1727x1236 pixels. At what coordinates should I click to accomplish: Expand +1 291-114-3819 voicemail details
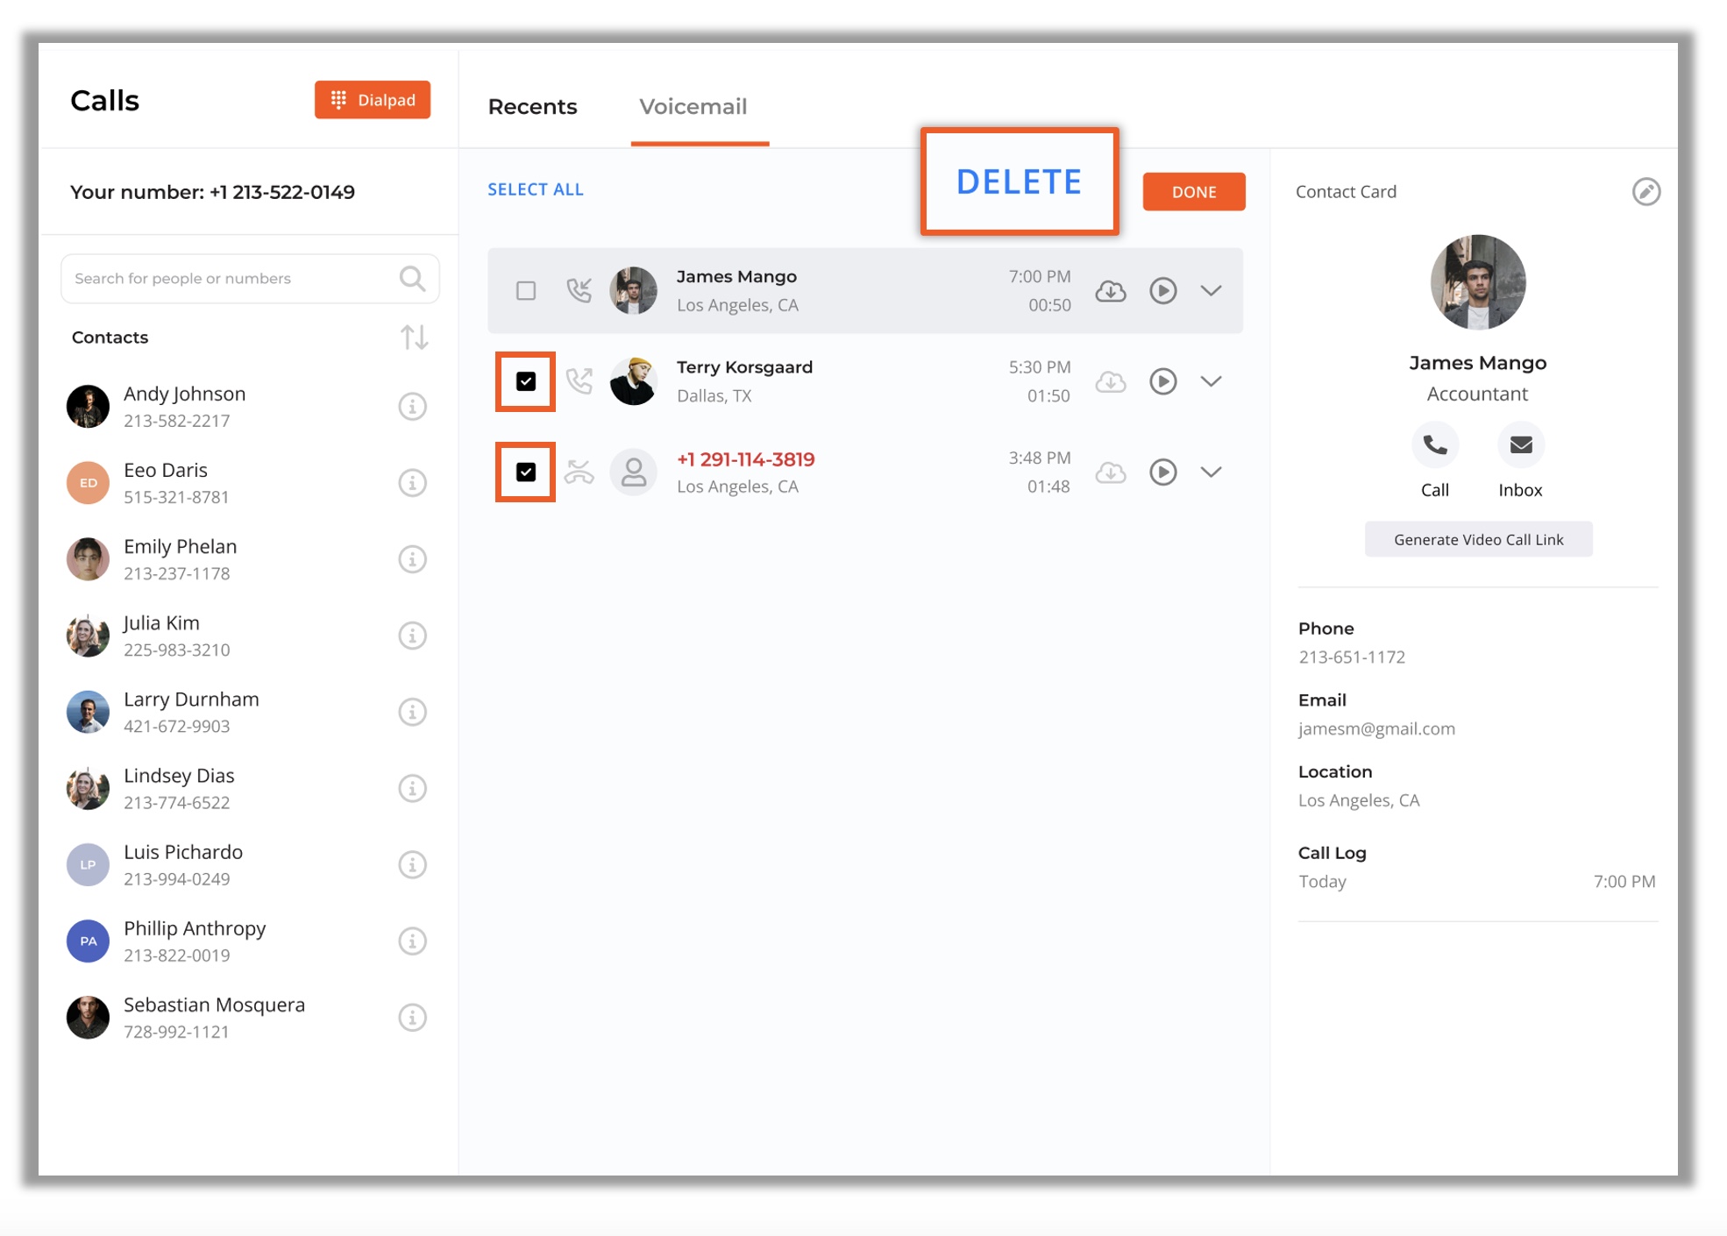pyautogui.click(x=1211, y=472)
